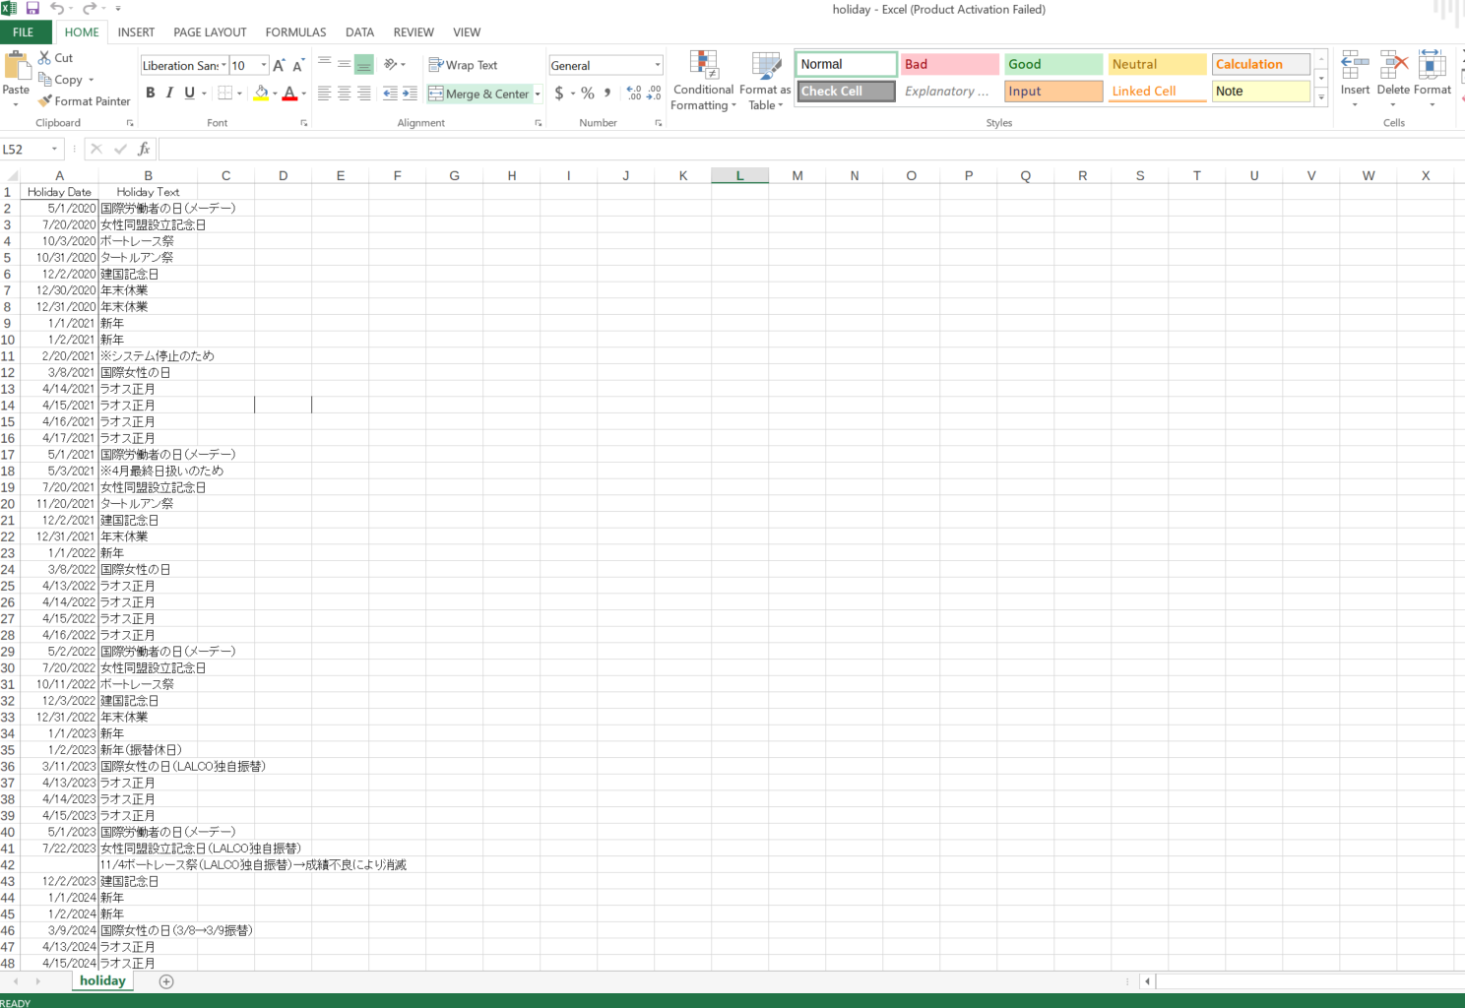The width and height of the screenshot is (1465, 1008).
Task: Open the General number format dropdown
Action: [x=658, y=65]
